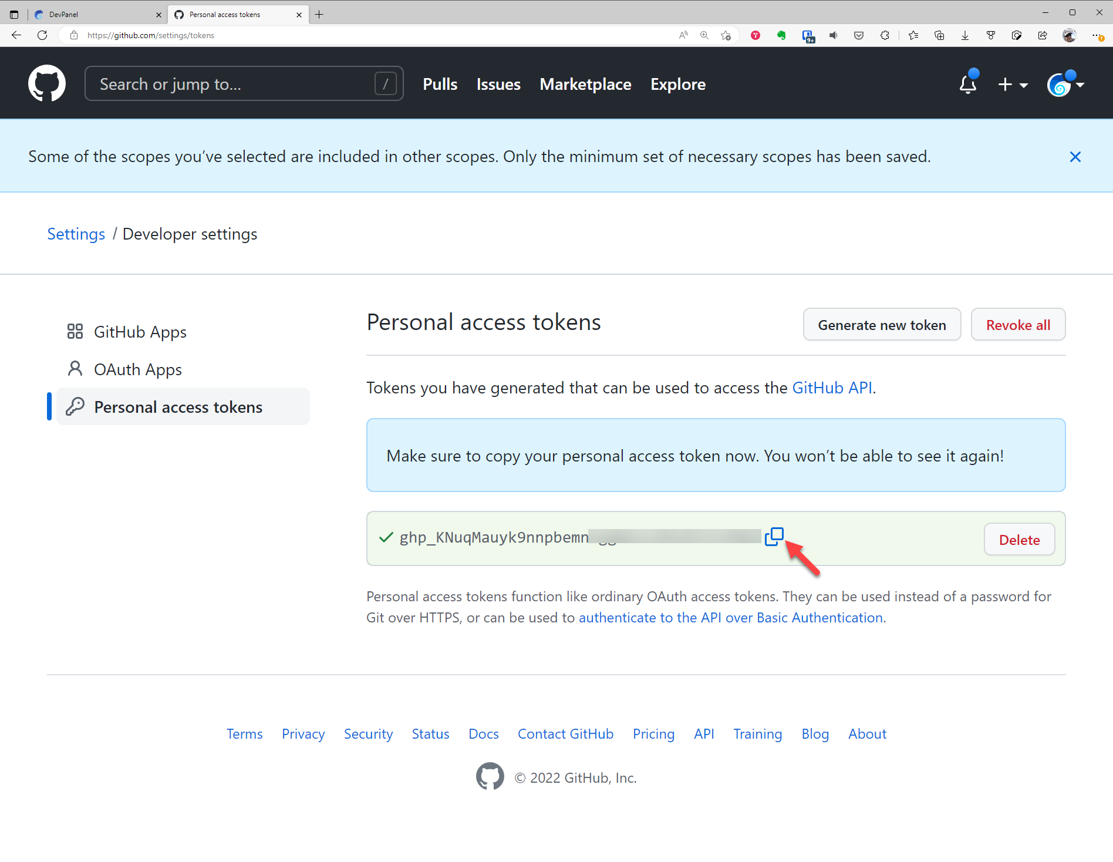Screen dimensions: 1113x862
Task: Open the notifications bell
Action: tap(967, 84)
